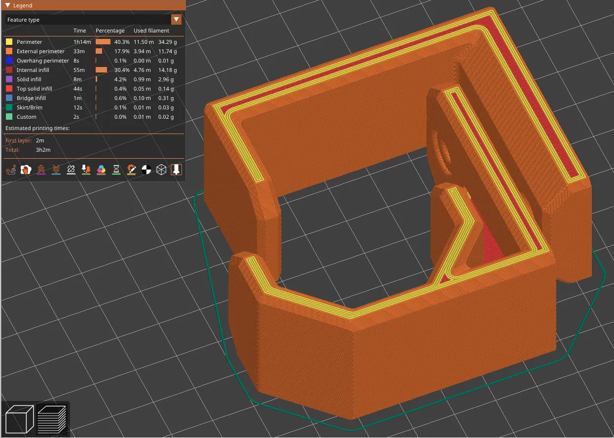This screenshot has height=438, width=614.
Task: Toggle Tool changes icon
Action: (x=86, y=170)
